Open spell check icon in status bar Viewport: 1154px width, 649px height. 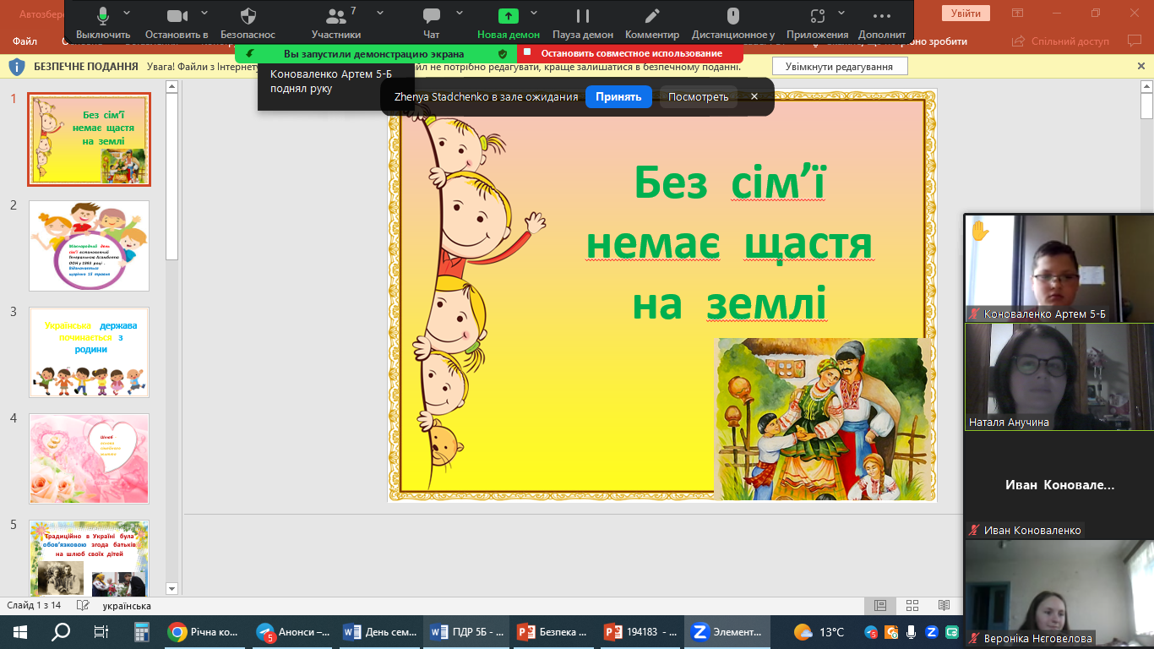[x=83, y=605]
